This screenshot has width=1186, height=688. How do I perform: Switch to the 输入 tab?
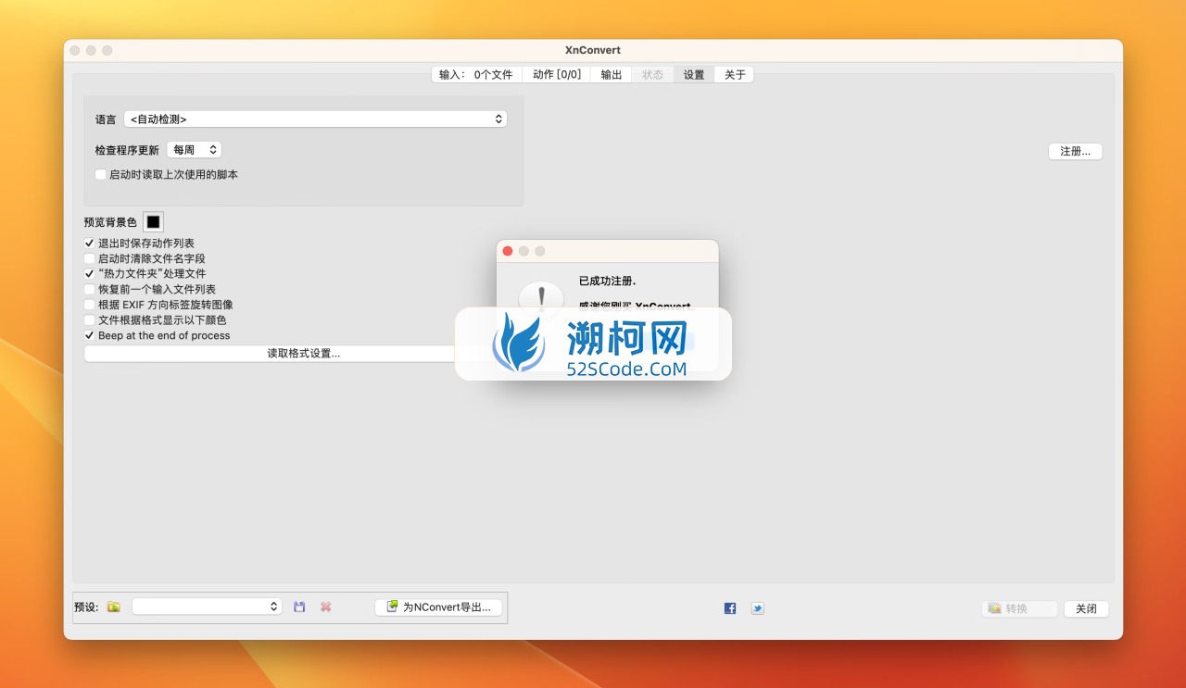(476, 75)
